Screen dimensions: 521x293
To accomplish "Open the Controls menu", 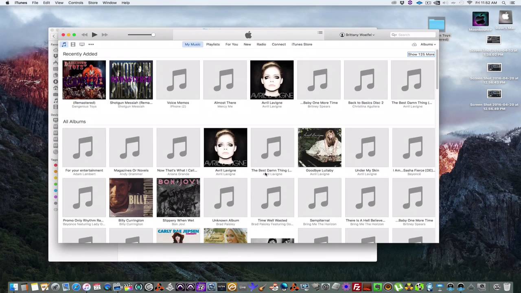I will click(76, 3).
